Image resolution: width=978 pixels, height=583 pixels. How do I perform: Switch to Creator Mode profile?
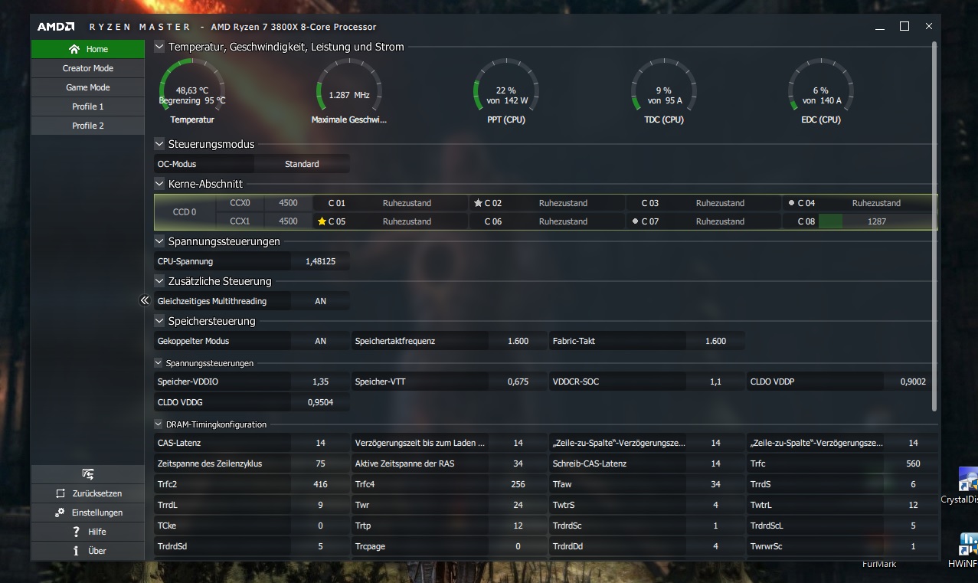pyautogui.click(x=87, y=68)
